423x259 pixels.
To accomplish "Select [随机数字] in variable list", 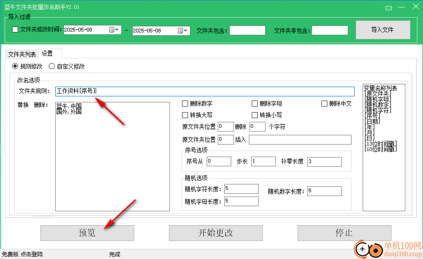I will [377, 104].
